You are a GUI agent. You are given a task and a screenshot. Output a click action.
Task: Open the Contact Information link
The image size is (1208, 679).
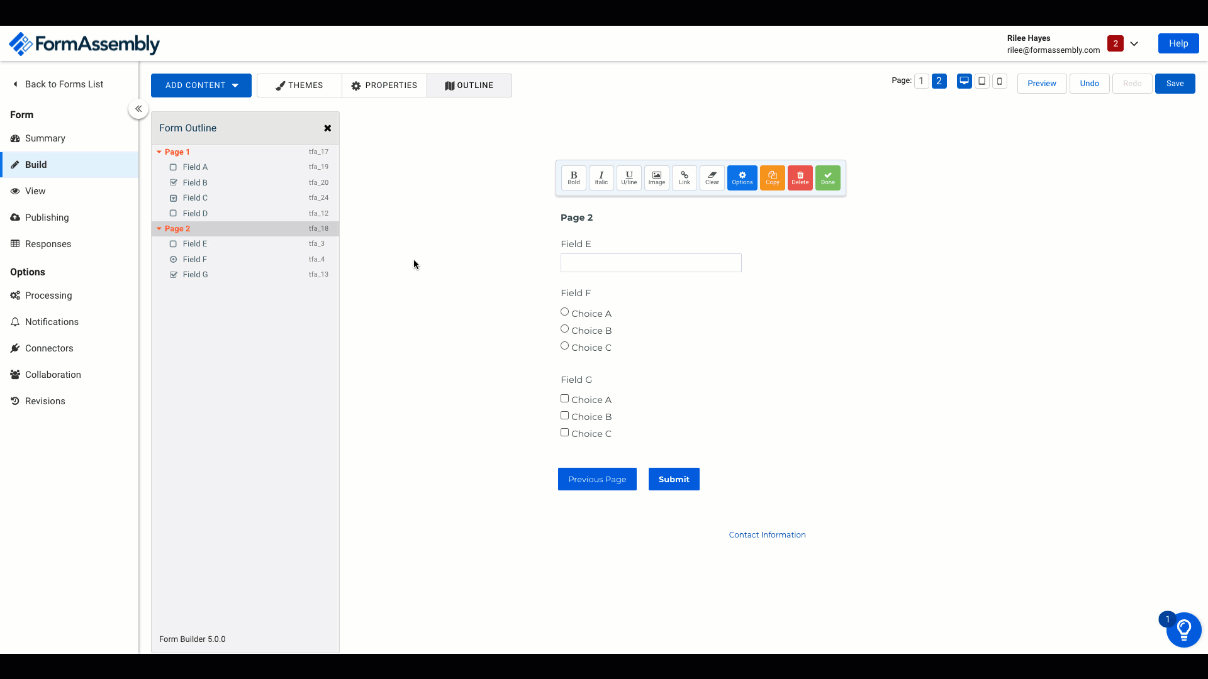[766, 535]
